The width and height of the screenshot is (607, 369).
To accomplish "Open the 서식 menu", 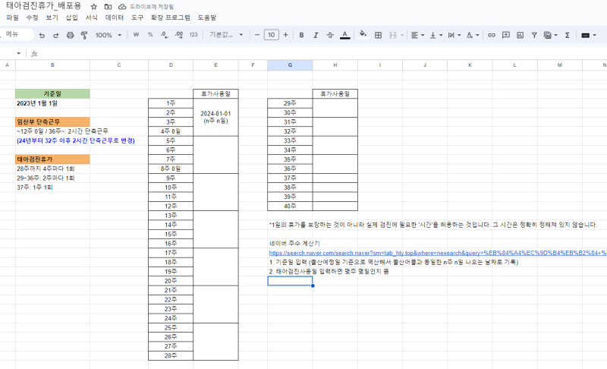I will point(91,17).
